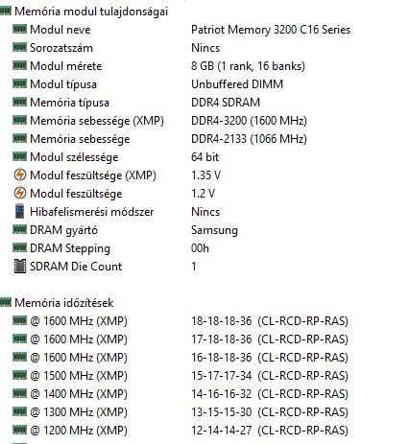This screenshot has width=409, height=444.
Task: Click the 'DRAM Stepping' label
Action: (70, 248)
